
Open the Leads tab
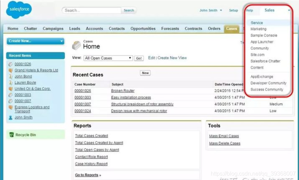75,29
